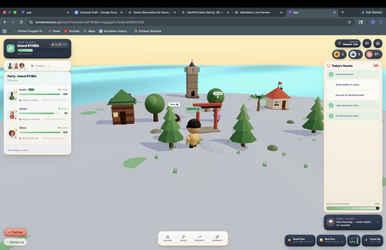Open the Gossip Log
This screenshot has height=250, width=386.
(15, 242)
